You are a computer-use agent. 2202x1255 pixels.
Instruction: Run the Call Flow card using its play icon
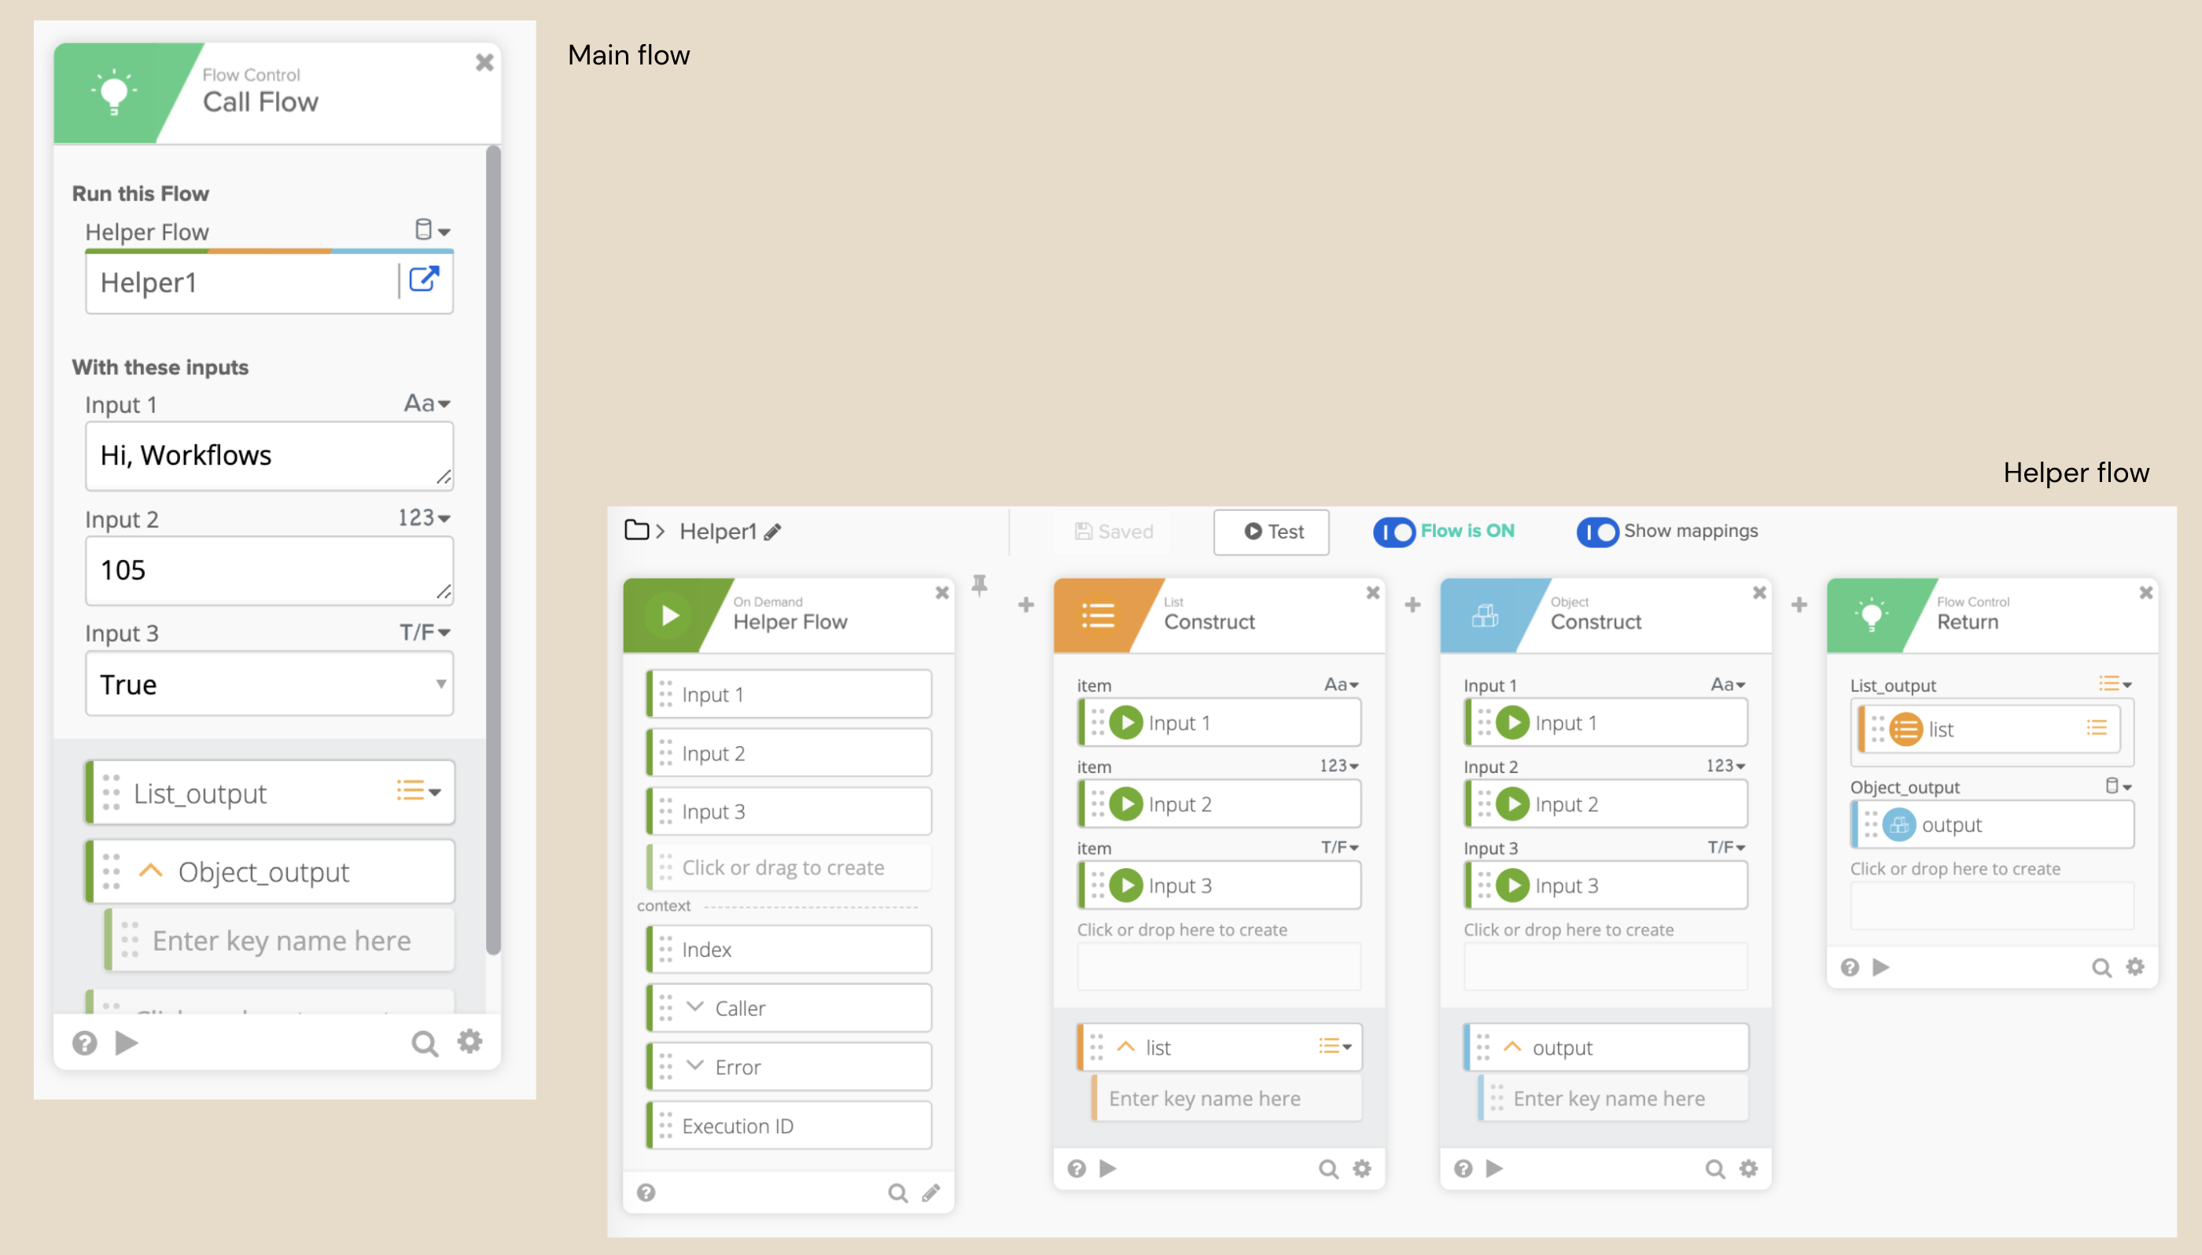click(x=127, y=1042)
